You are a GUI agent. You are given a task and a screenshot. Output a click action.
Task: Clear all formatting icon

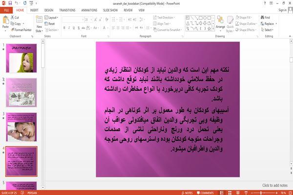106,20
